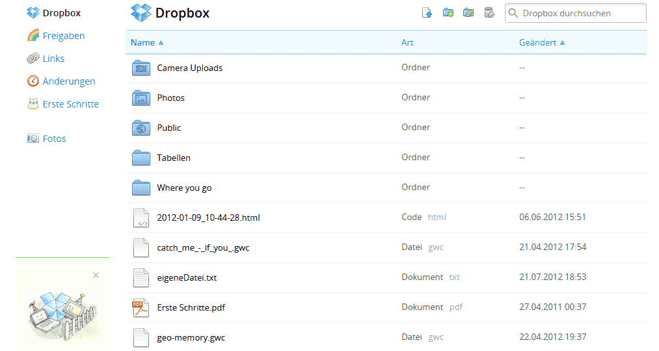This screenshot has height=351, width=659.
Task: Click the clock icon next to Änderungen
Action: 33,81
